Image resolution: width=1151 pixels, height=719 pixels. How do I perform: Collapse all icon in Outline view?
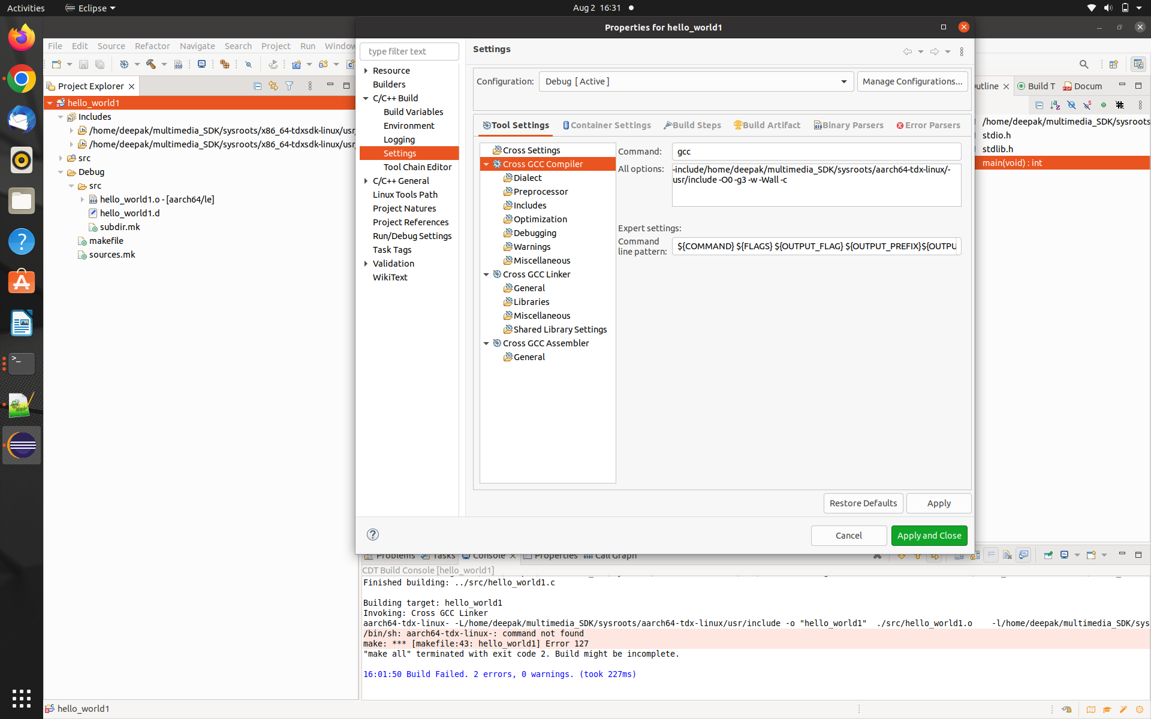[x=1039, y=105]
